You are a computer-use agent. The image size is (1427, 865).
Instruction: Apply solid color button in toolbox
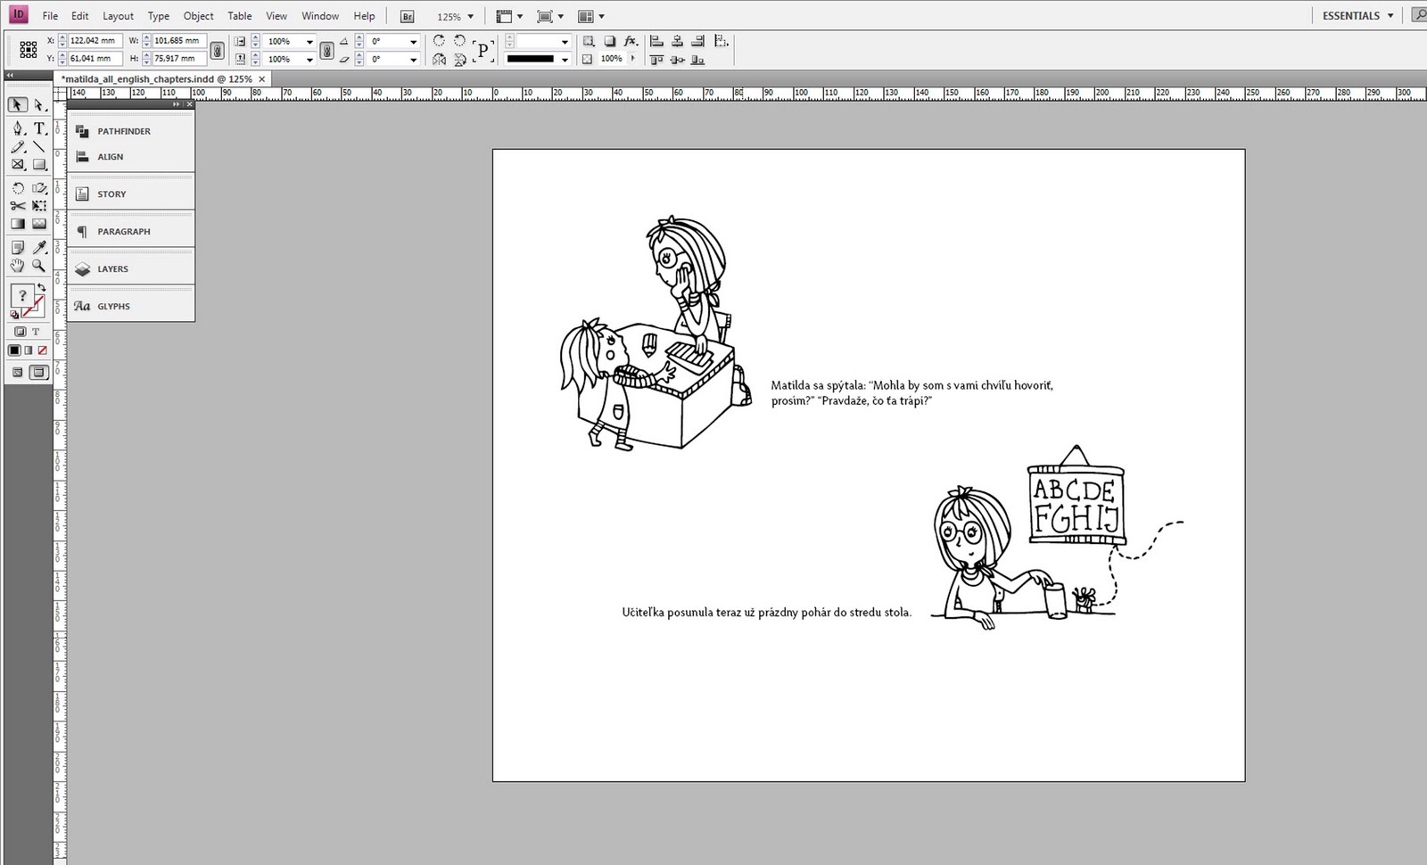pos(14,350)
